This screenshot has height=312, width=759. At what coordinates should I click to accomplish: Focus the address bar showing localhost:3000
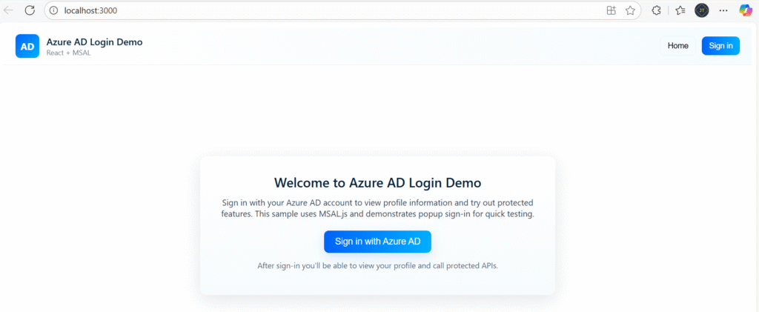coord(296,10)
